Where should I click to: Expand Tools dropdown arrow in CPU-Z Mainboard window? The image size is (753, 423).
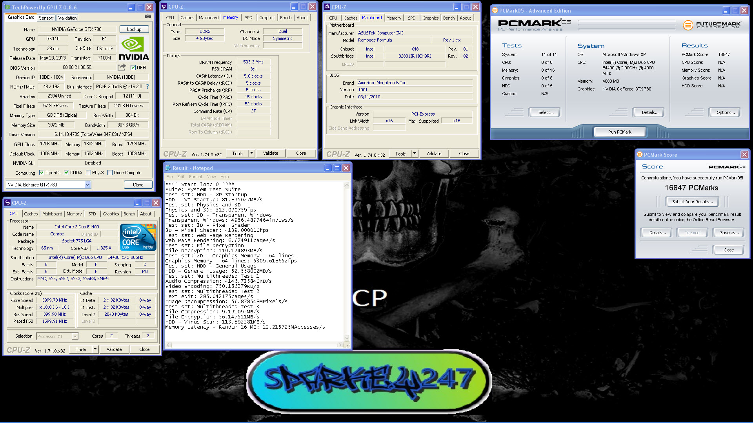click(x=415, y=154)
